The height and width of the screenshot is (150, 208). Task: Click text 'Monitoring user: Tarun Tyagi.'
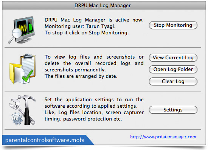[x=80, y=26]
